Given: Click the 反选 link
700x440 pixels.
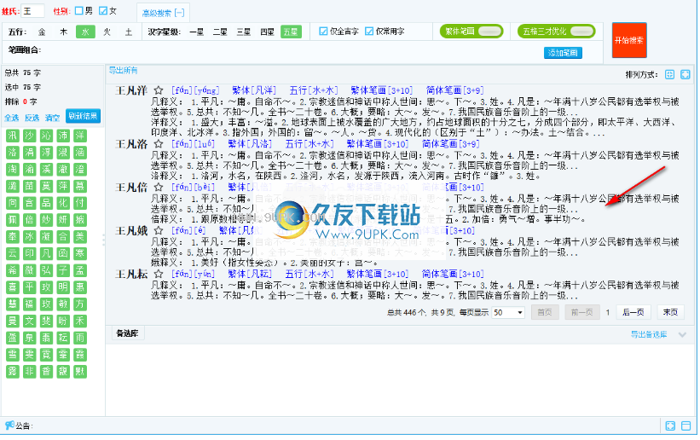Looking at the screenshot, I should click(x=32, y=118).
